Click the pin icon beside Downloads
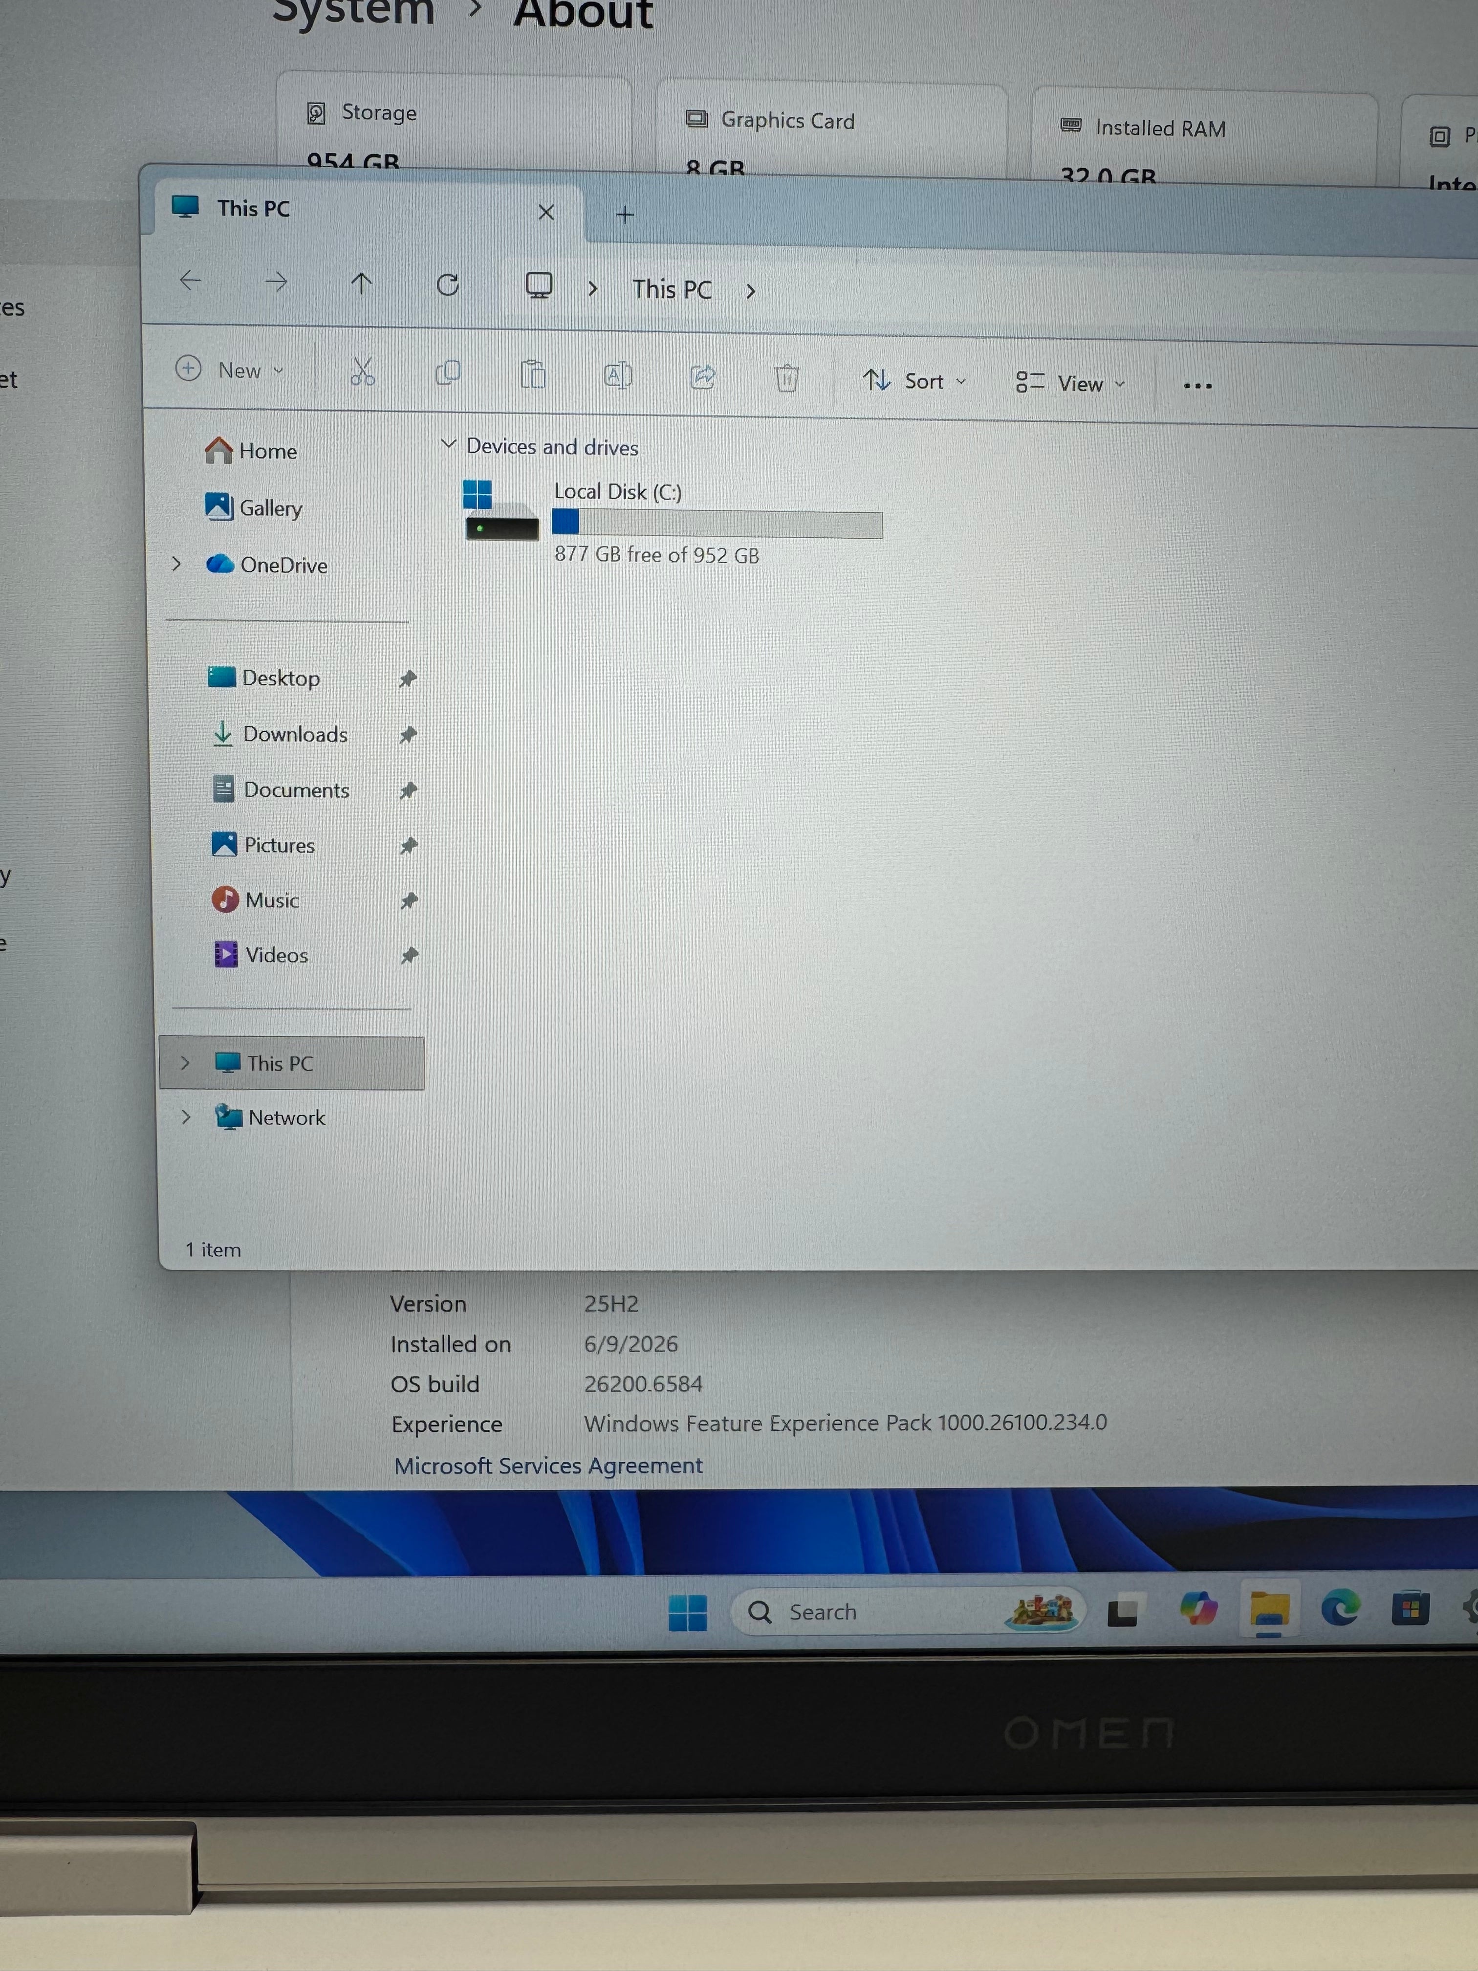Image resolution: width=1478 pixels, height=1971 pixels. (x=408, y=735)
